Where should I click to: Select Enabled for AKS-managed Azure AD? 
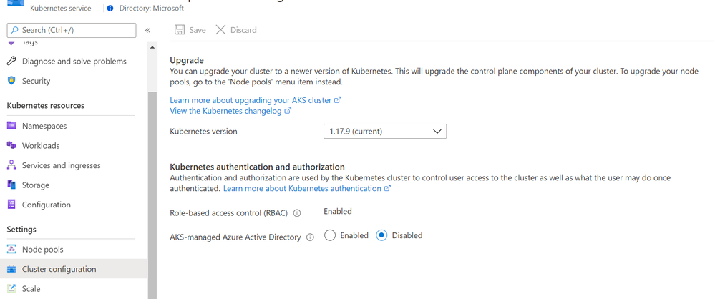tap(330, 235)
